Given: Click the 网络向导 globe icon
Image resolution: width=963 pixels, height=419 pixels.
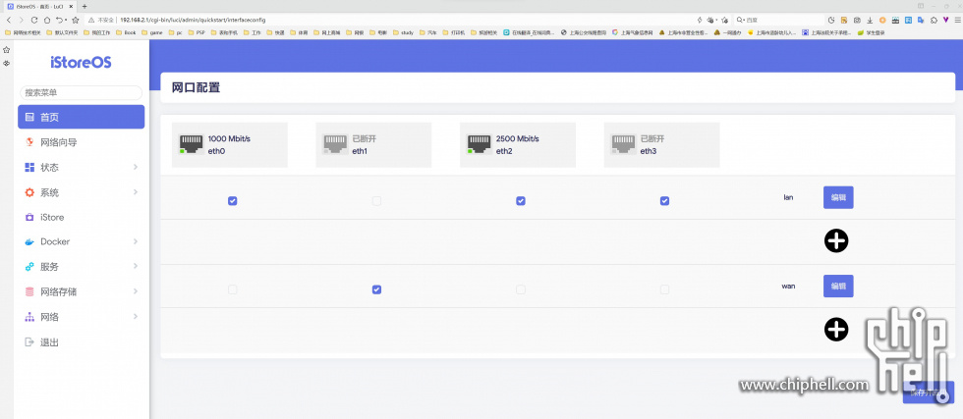Looking at the screenshot, I should pos(29,142).
